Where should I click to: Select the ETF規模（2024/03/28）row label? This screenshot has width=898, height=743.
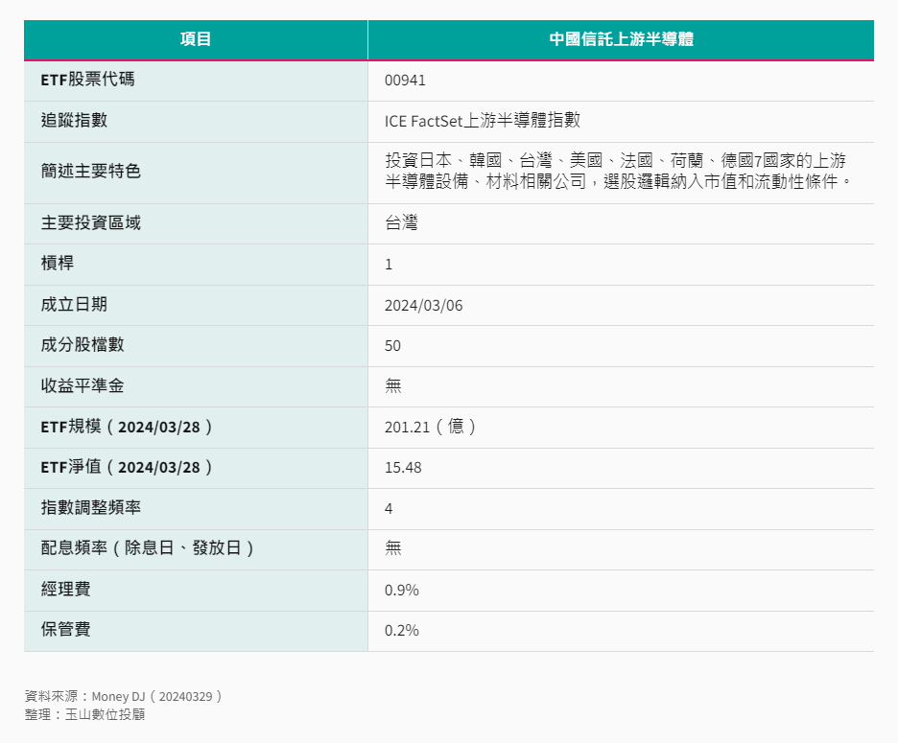127,427
